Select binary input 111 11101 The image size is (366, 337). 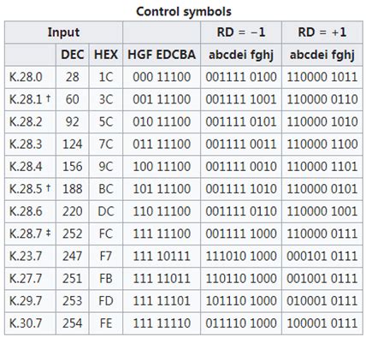click(x=162, y=301)
